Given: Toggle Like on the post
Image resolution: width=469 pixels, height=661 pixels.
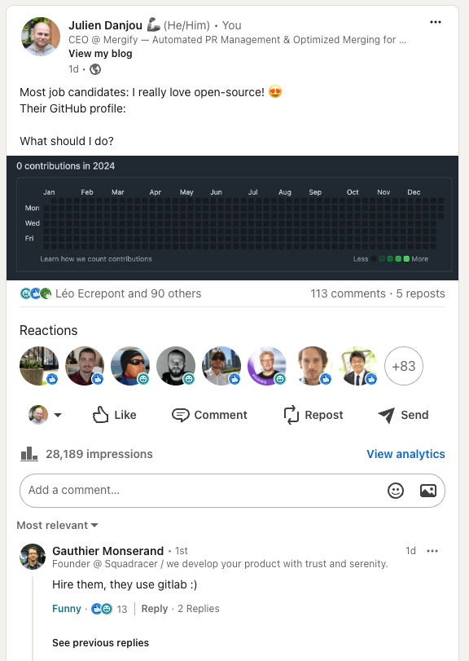Looking at the screenshot, I should pyautogui.click(x=114, y=415).
